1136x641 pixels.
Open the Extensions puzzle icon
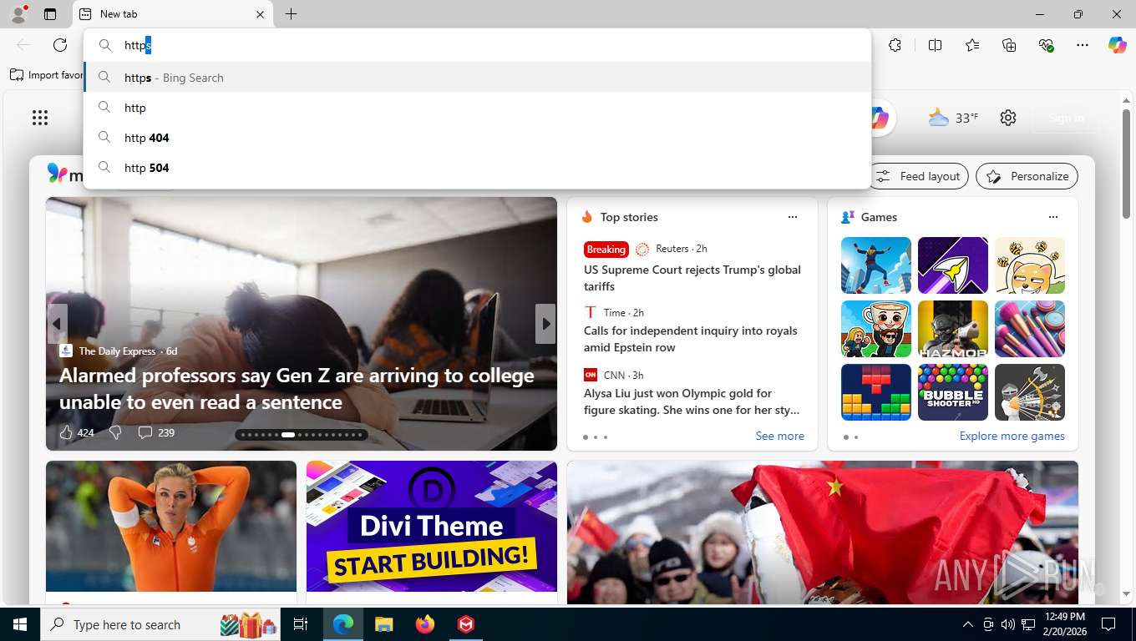895,45
